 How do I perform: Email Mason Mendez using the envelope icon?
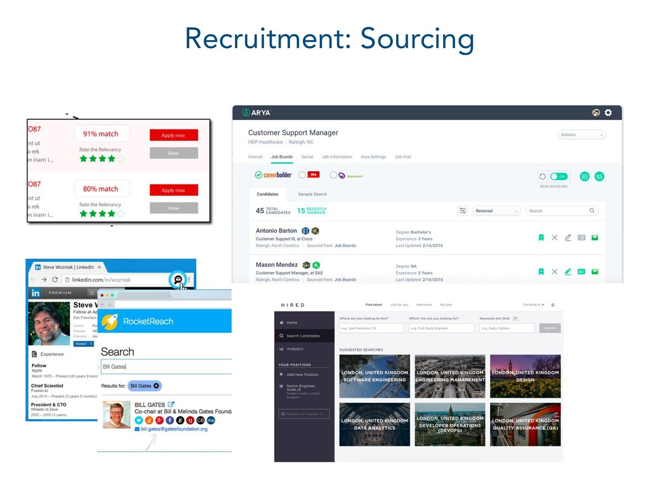(x=595, y=271)
